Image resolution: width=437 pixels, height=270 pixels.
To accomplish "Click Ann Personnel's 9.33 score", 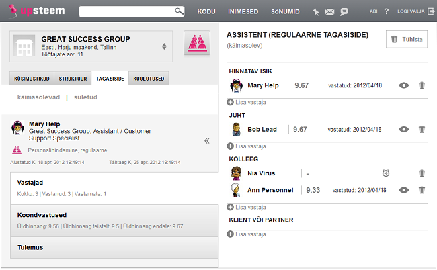I will tap(313, 190).
